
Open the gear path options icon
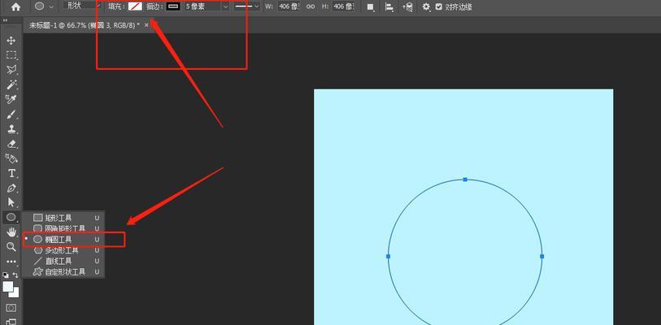point(426,6)
